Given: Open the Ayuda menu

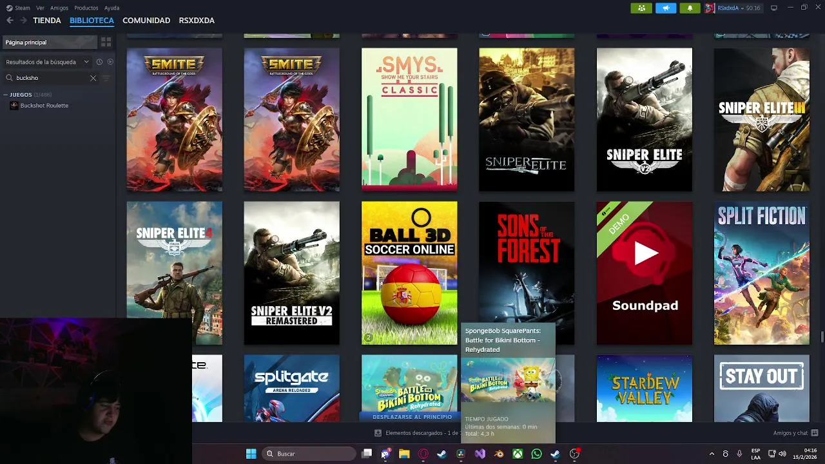Looking at the screenshot, I should (x=112, y=8).
